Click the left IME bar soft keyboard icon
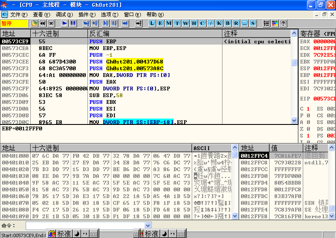Image resolution: width=336 pixels, height=238 pixels. (x=94, y=234)
